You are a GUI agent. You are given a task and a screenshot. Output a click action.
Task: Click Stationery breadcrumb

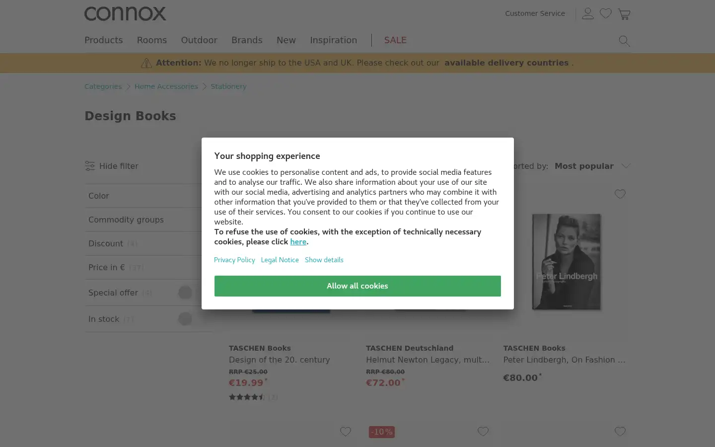(228, 86)
